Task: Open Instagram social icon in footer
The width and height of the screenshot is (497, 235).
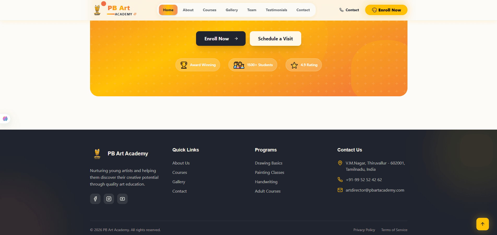Action: tap(109, 199)
